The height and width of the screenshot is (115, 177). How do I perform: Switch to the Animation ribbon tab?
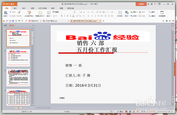(32, 8)
